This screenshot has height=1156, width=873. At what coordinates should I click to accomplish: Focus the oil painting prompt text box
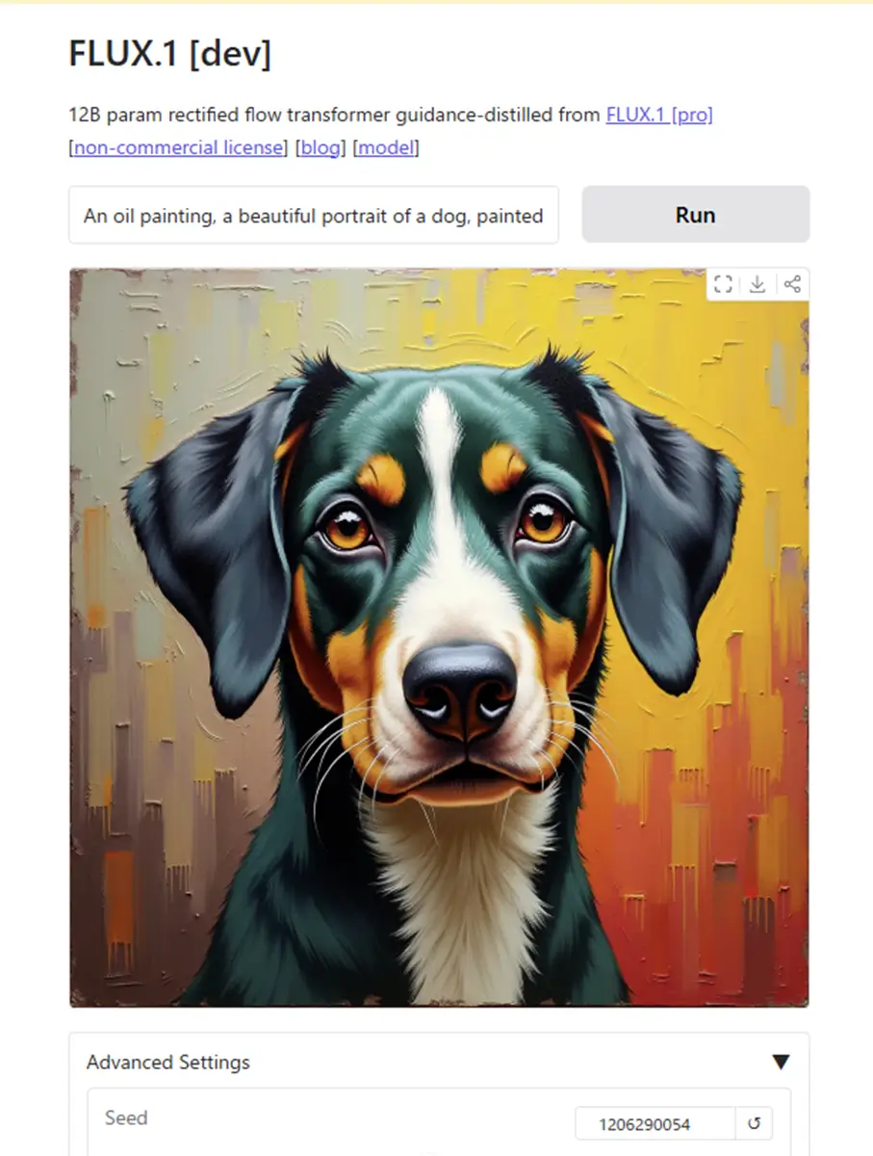pos(314,215)
